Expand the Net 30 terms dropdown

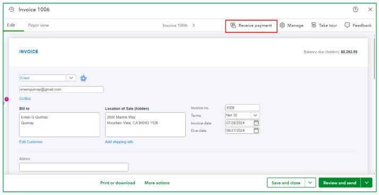click(x=255, y=115)
